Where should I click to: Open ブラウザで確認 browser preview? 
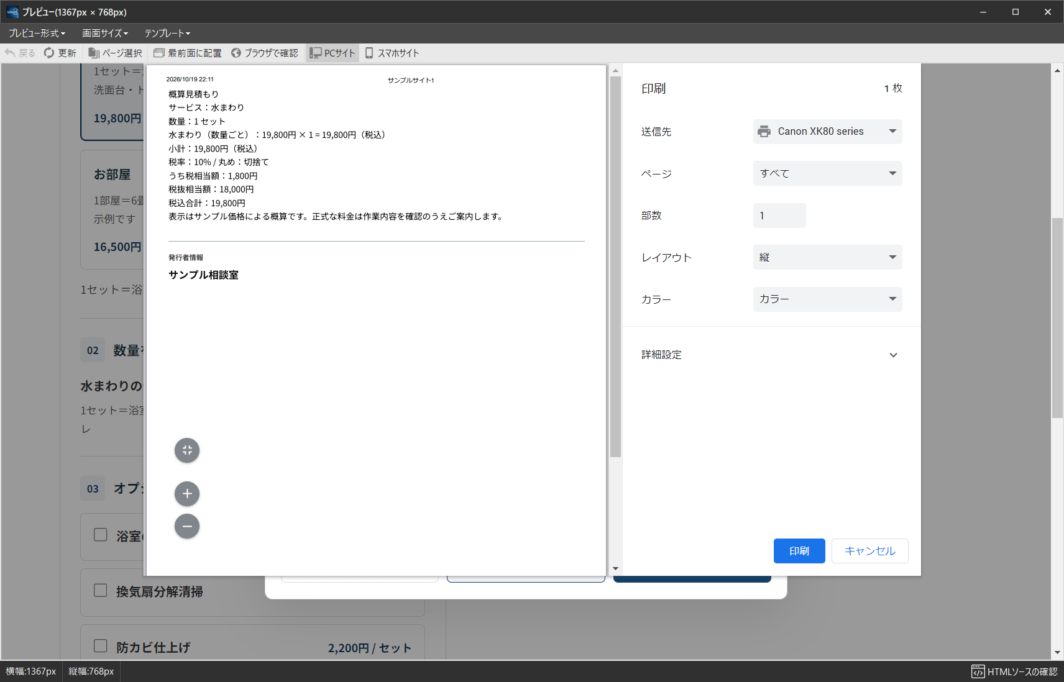(265, 53)
